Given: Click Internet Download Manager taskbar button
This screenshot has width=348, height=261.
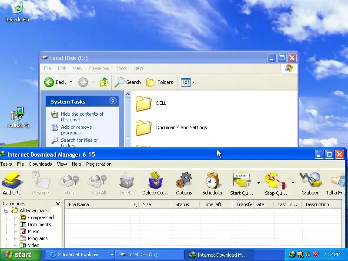Looking at the screenshot, I should click(219, 254).
